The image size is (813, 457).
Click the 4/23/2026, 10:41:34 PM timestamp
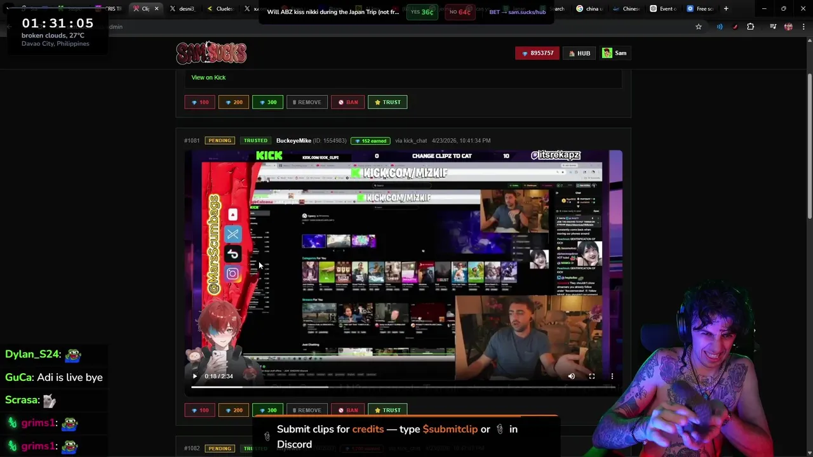coord(460,140)
